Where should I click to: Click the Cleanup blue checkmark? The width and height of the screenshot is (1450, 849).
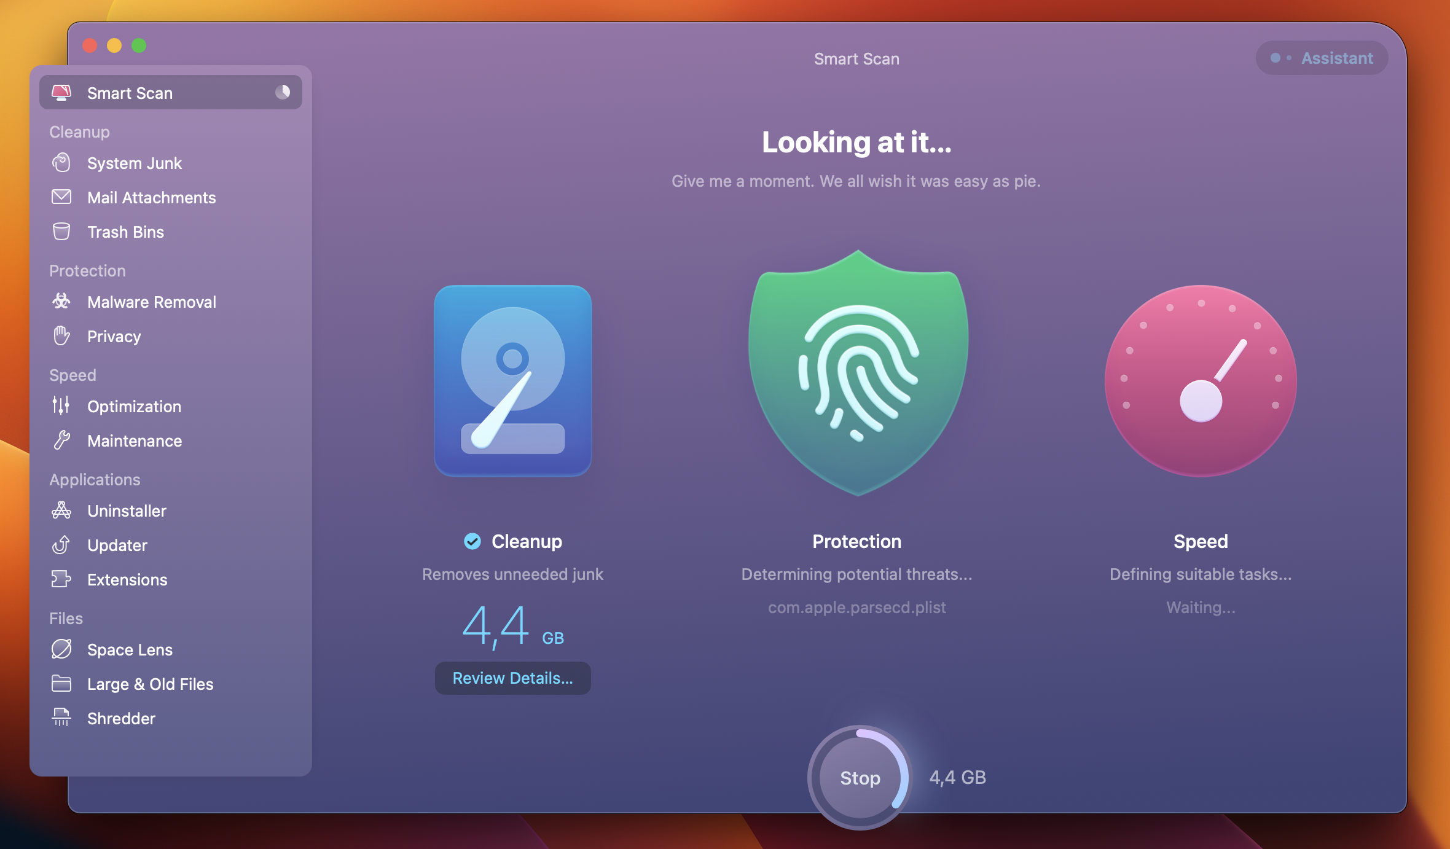tap(472, 541)
